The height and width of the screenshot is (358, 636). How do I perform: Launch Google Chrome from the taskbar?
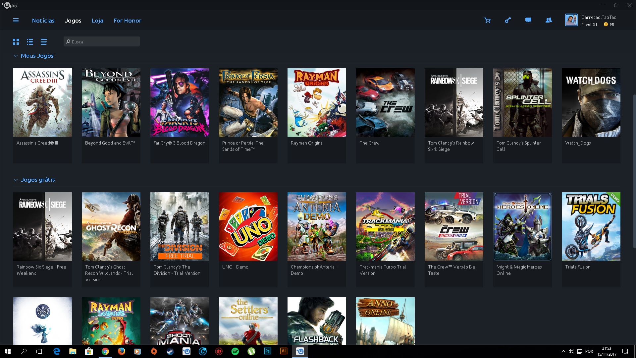click(105, 351)
